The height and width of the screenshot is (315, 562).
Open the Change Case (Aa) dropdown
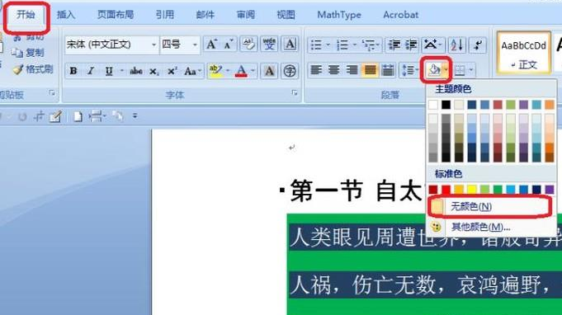(192, 71)
